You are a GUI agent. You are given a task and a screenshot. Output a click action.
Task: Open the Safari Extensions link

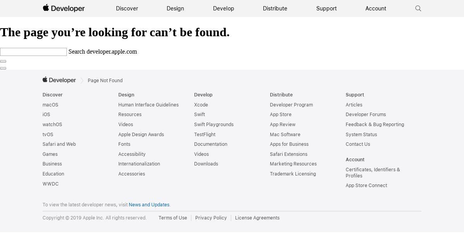(288, 154)
